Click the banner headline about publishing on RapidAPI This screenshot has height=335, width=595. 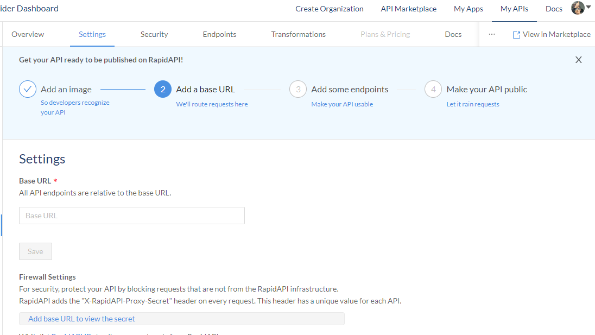click(x=101, y=60)
